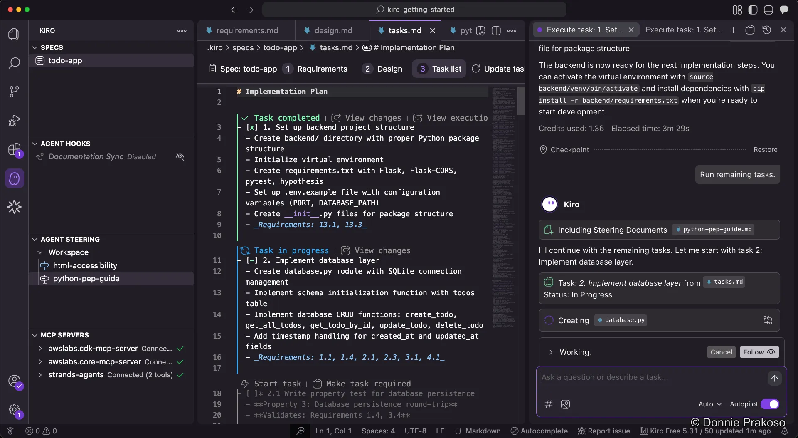Open Source Control in the activity bar
The height and width of the screenshot is (438, 798).
click(15, 92)
